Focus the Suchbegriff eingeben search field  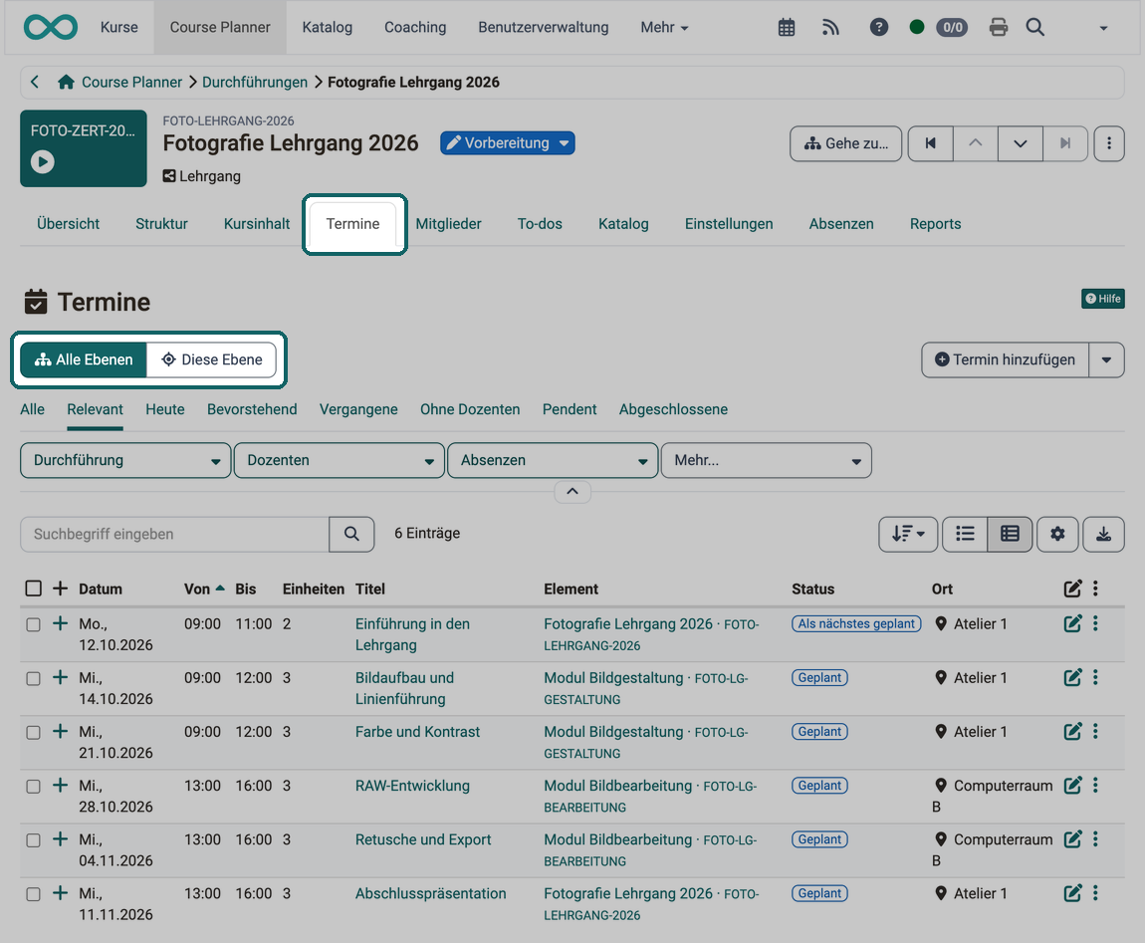[x=174, y=534]
